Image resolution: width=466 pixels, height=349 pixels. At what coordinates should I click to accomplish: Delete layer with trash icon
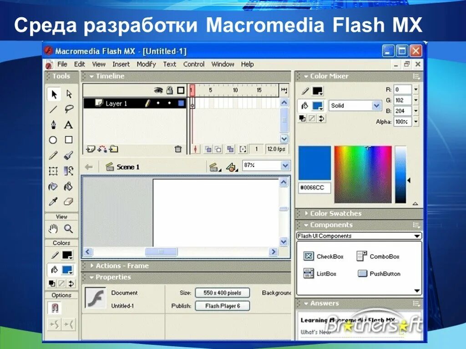(x=178, y=149)
